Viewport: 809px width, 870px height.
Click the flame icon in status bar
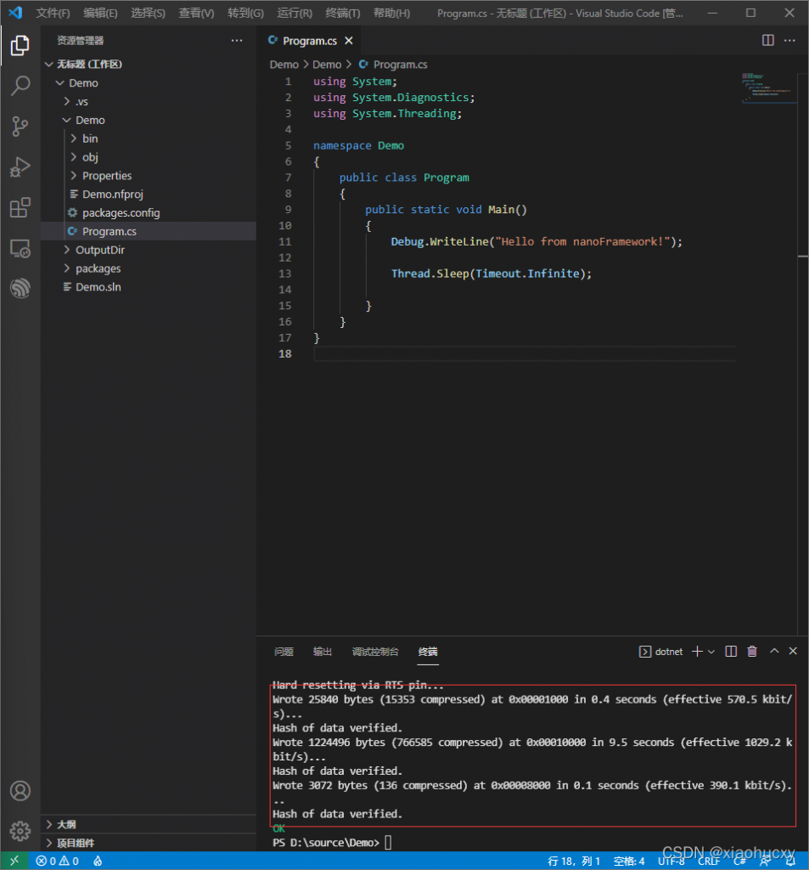point(98,861)
